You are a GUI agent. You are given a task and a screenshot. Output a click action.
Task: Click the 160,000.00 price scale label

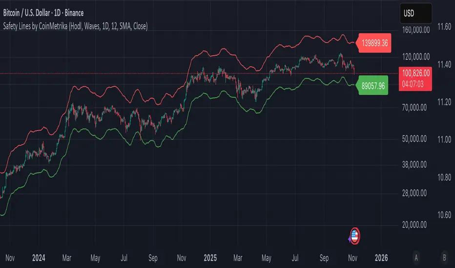coord(412,28)
